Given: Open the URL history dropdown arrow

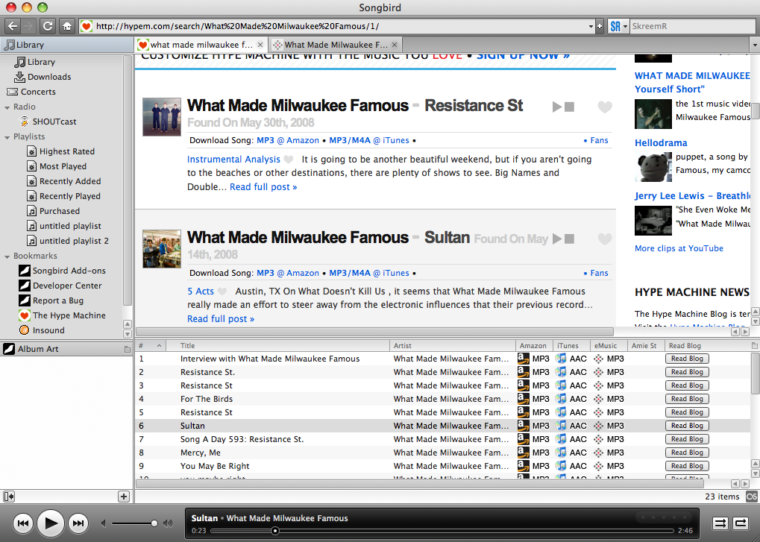Looking at the screenshot, I should [x=591, y=27].
